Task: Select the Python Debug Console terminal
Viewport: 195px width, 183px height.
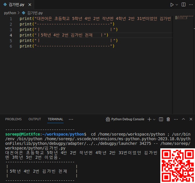Action: [x=125, y=119]
